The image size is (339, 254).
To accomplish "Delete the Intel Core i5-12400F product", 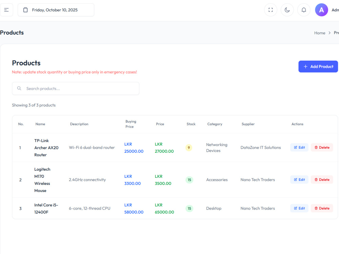I will click(x=322, y=208).
